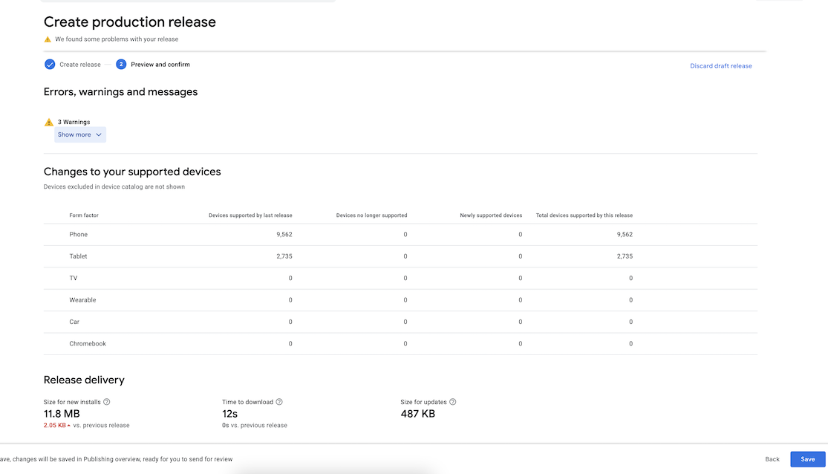Click the Errors, warnings and messages heading
The image size is (828, 474).
[120, 92]
